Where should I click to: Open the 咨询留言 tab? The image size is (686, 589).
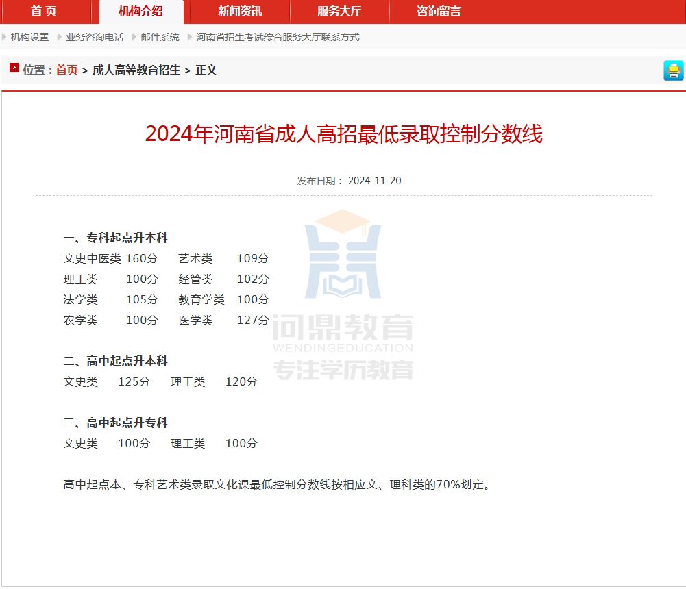pos(439,12)
